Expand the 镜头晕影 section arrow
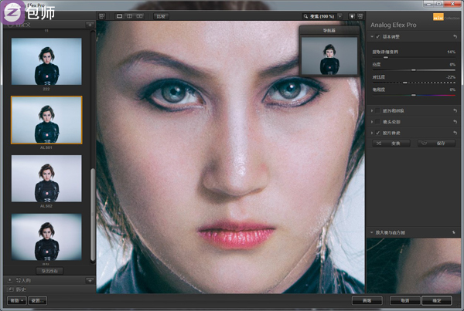This screenshot has height=311, width=464. pyautogui.click(x=372, y=122)
